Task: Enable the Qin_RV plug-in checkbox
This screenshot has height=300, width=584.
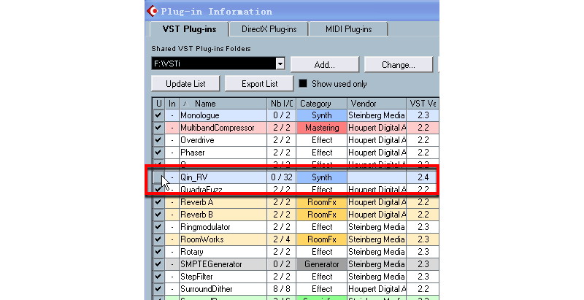Action: tap(158, 177)
